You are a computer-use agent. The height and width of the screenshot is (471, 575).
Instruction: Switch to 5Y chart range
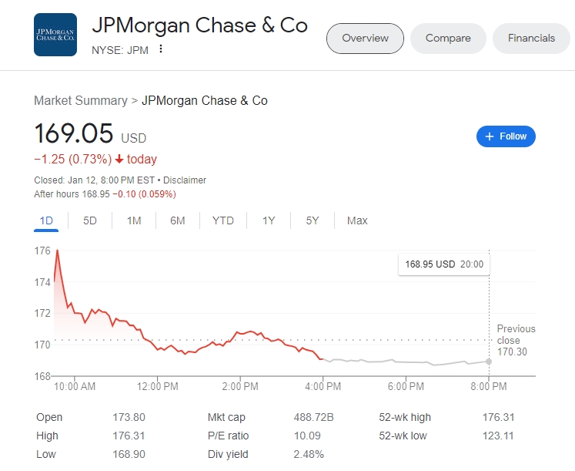(x=313, y=220)
